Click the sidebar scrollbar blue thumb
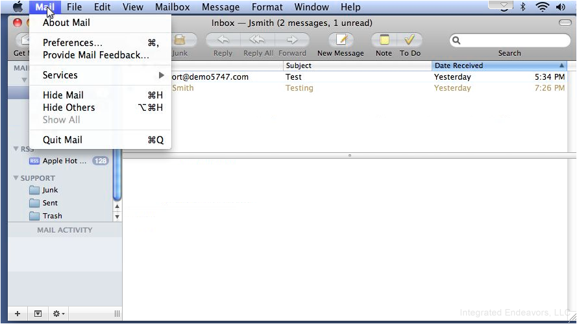Screen dimensions: 577x324 (x=117, y=175)
